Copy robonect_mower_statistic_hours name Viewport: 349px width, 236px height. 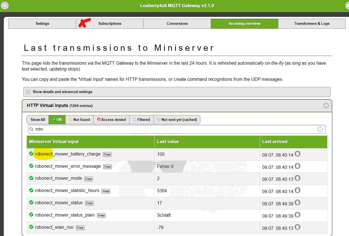[x=106, y=191]
